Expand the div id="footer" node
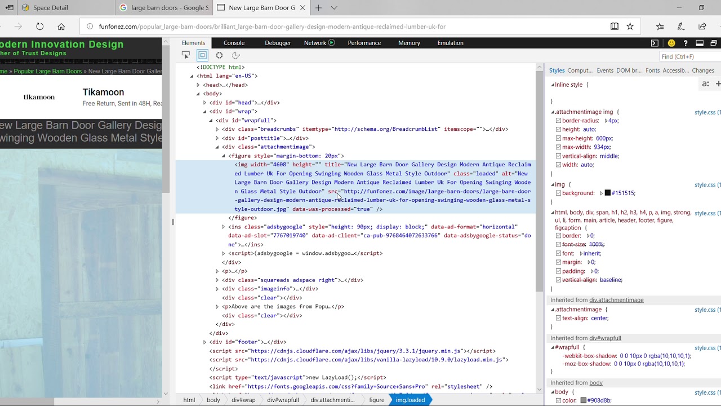 click(204, 342)
